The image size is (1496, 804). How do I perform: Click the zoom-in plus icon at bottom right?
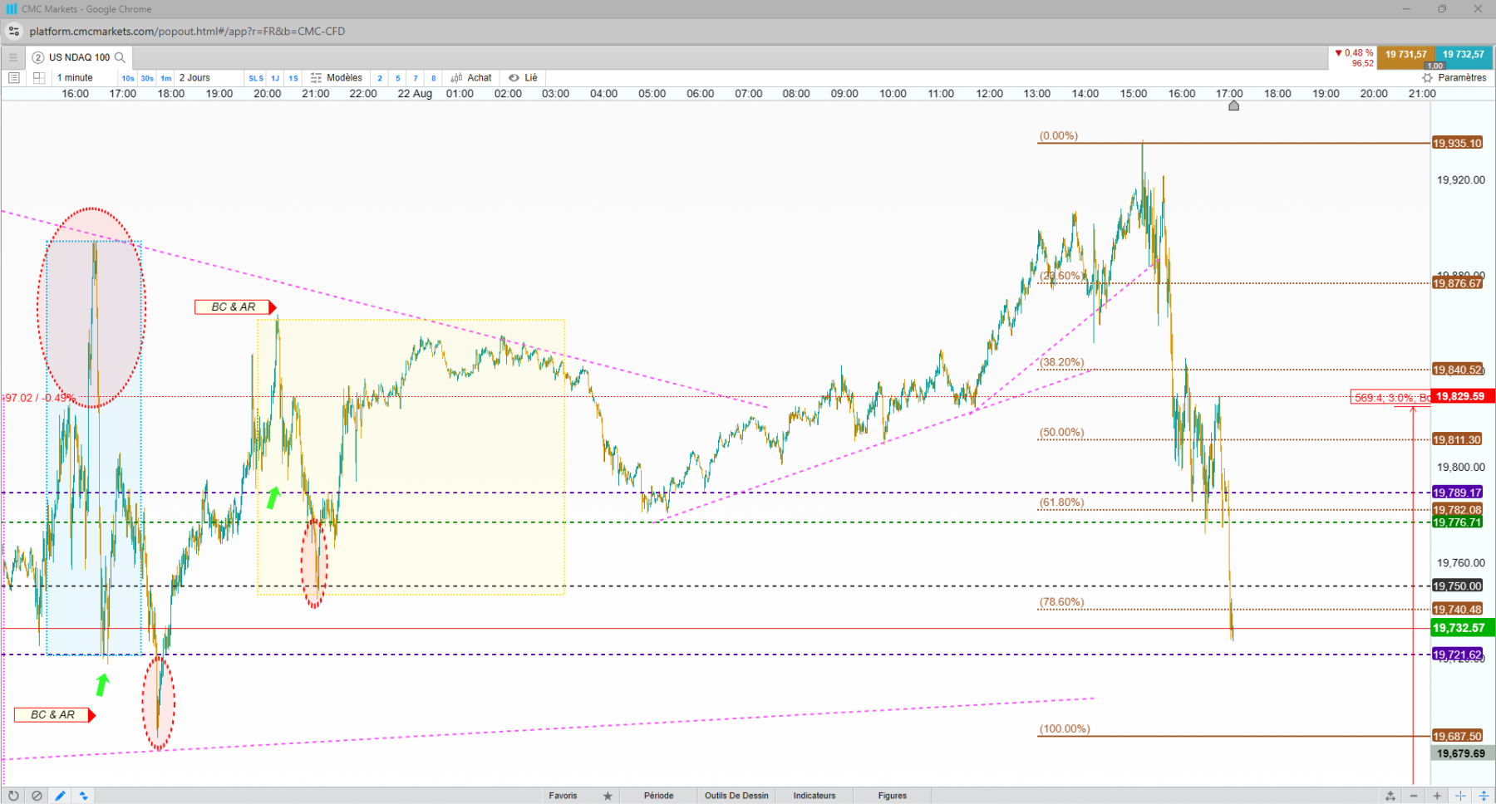tap(1437, 796)
